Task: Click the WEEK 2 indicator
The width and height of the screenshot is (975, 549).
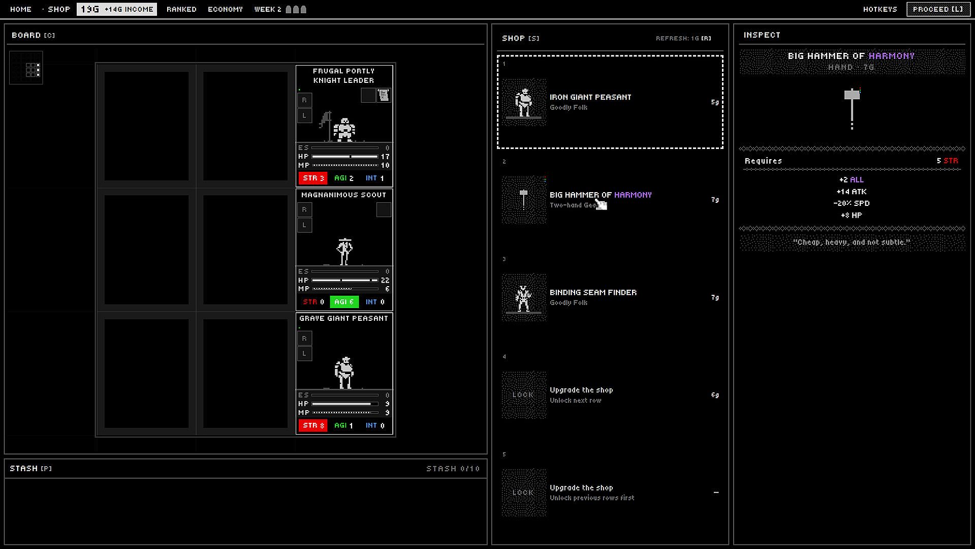Action: coord(280,9)
